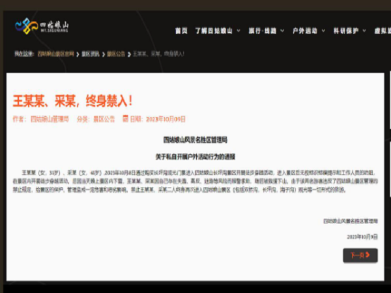Viewport: 391px width, 293px height.
Task: Click the article title 王某某、采某，终身禁入！
Action: (x=72, y=100)
